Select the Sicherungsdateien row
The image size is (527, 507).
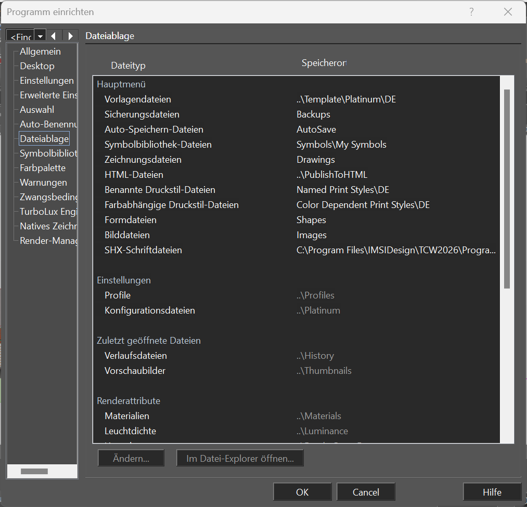(297, 114)
